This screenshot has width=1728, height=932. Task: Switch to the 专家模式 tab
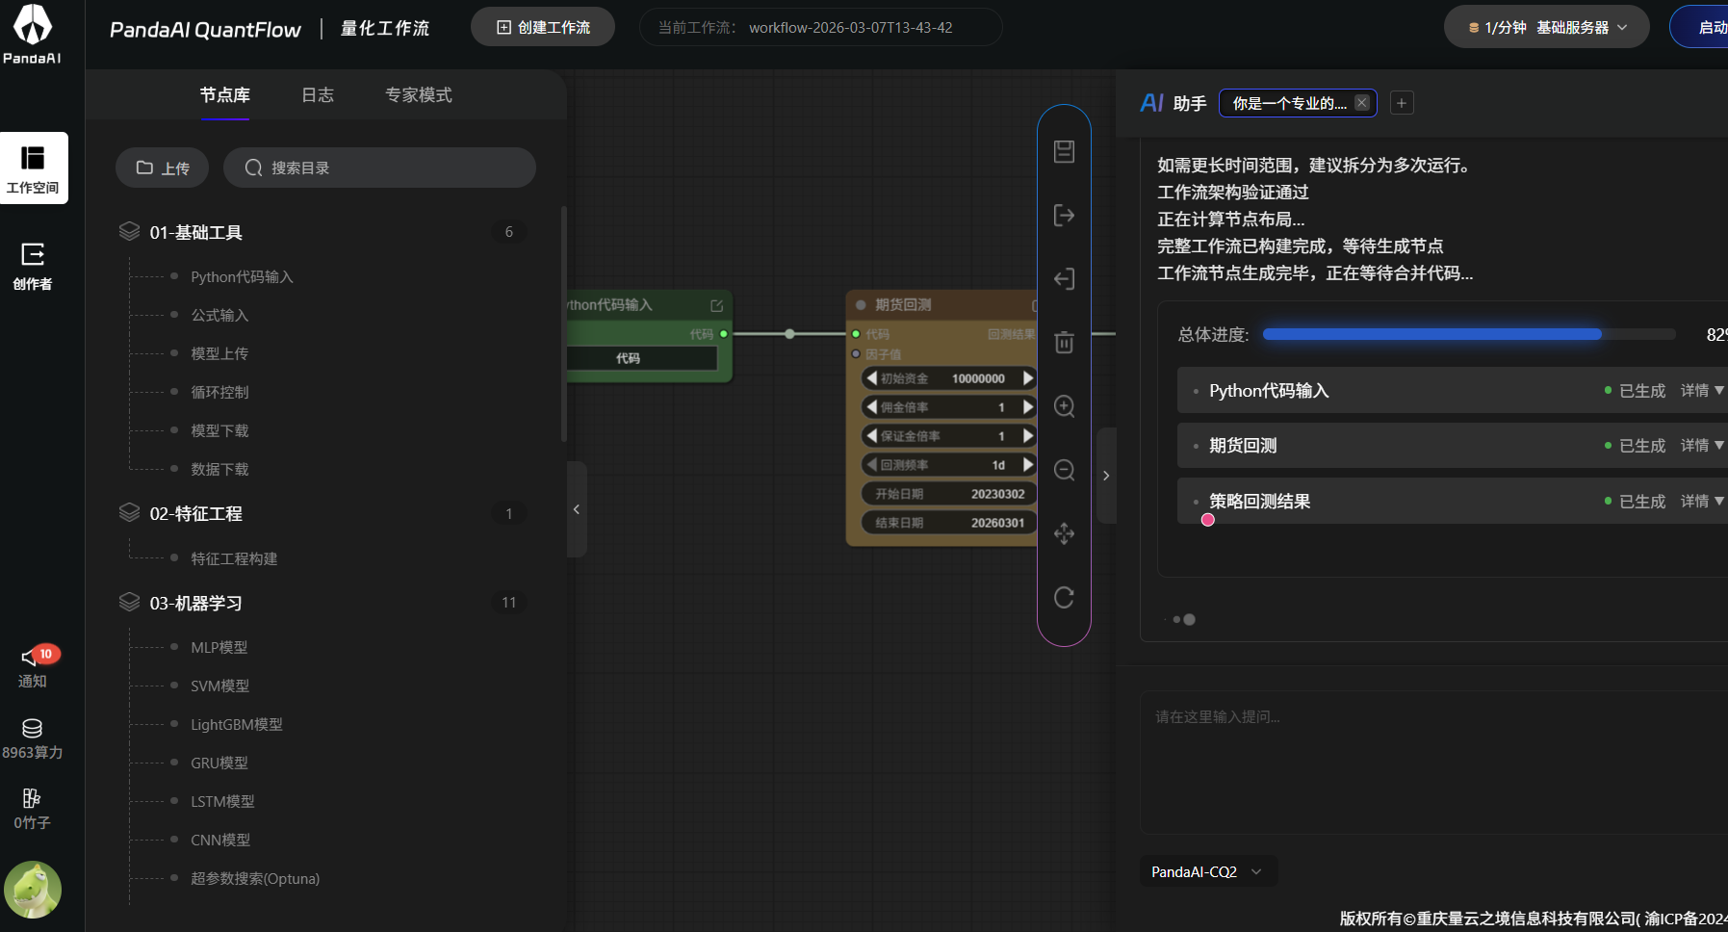coord(419,95)
